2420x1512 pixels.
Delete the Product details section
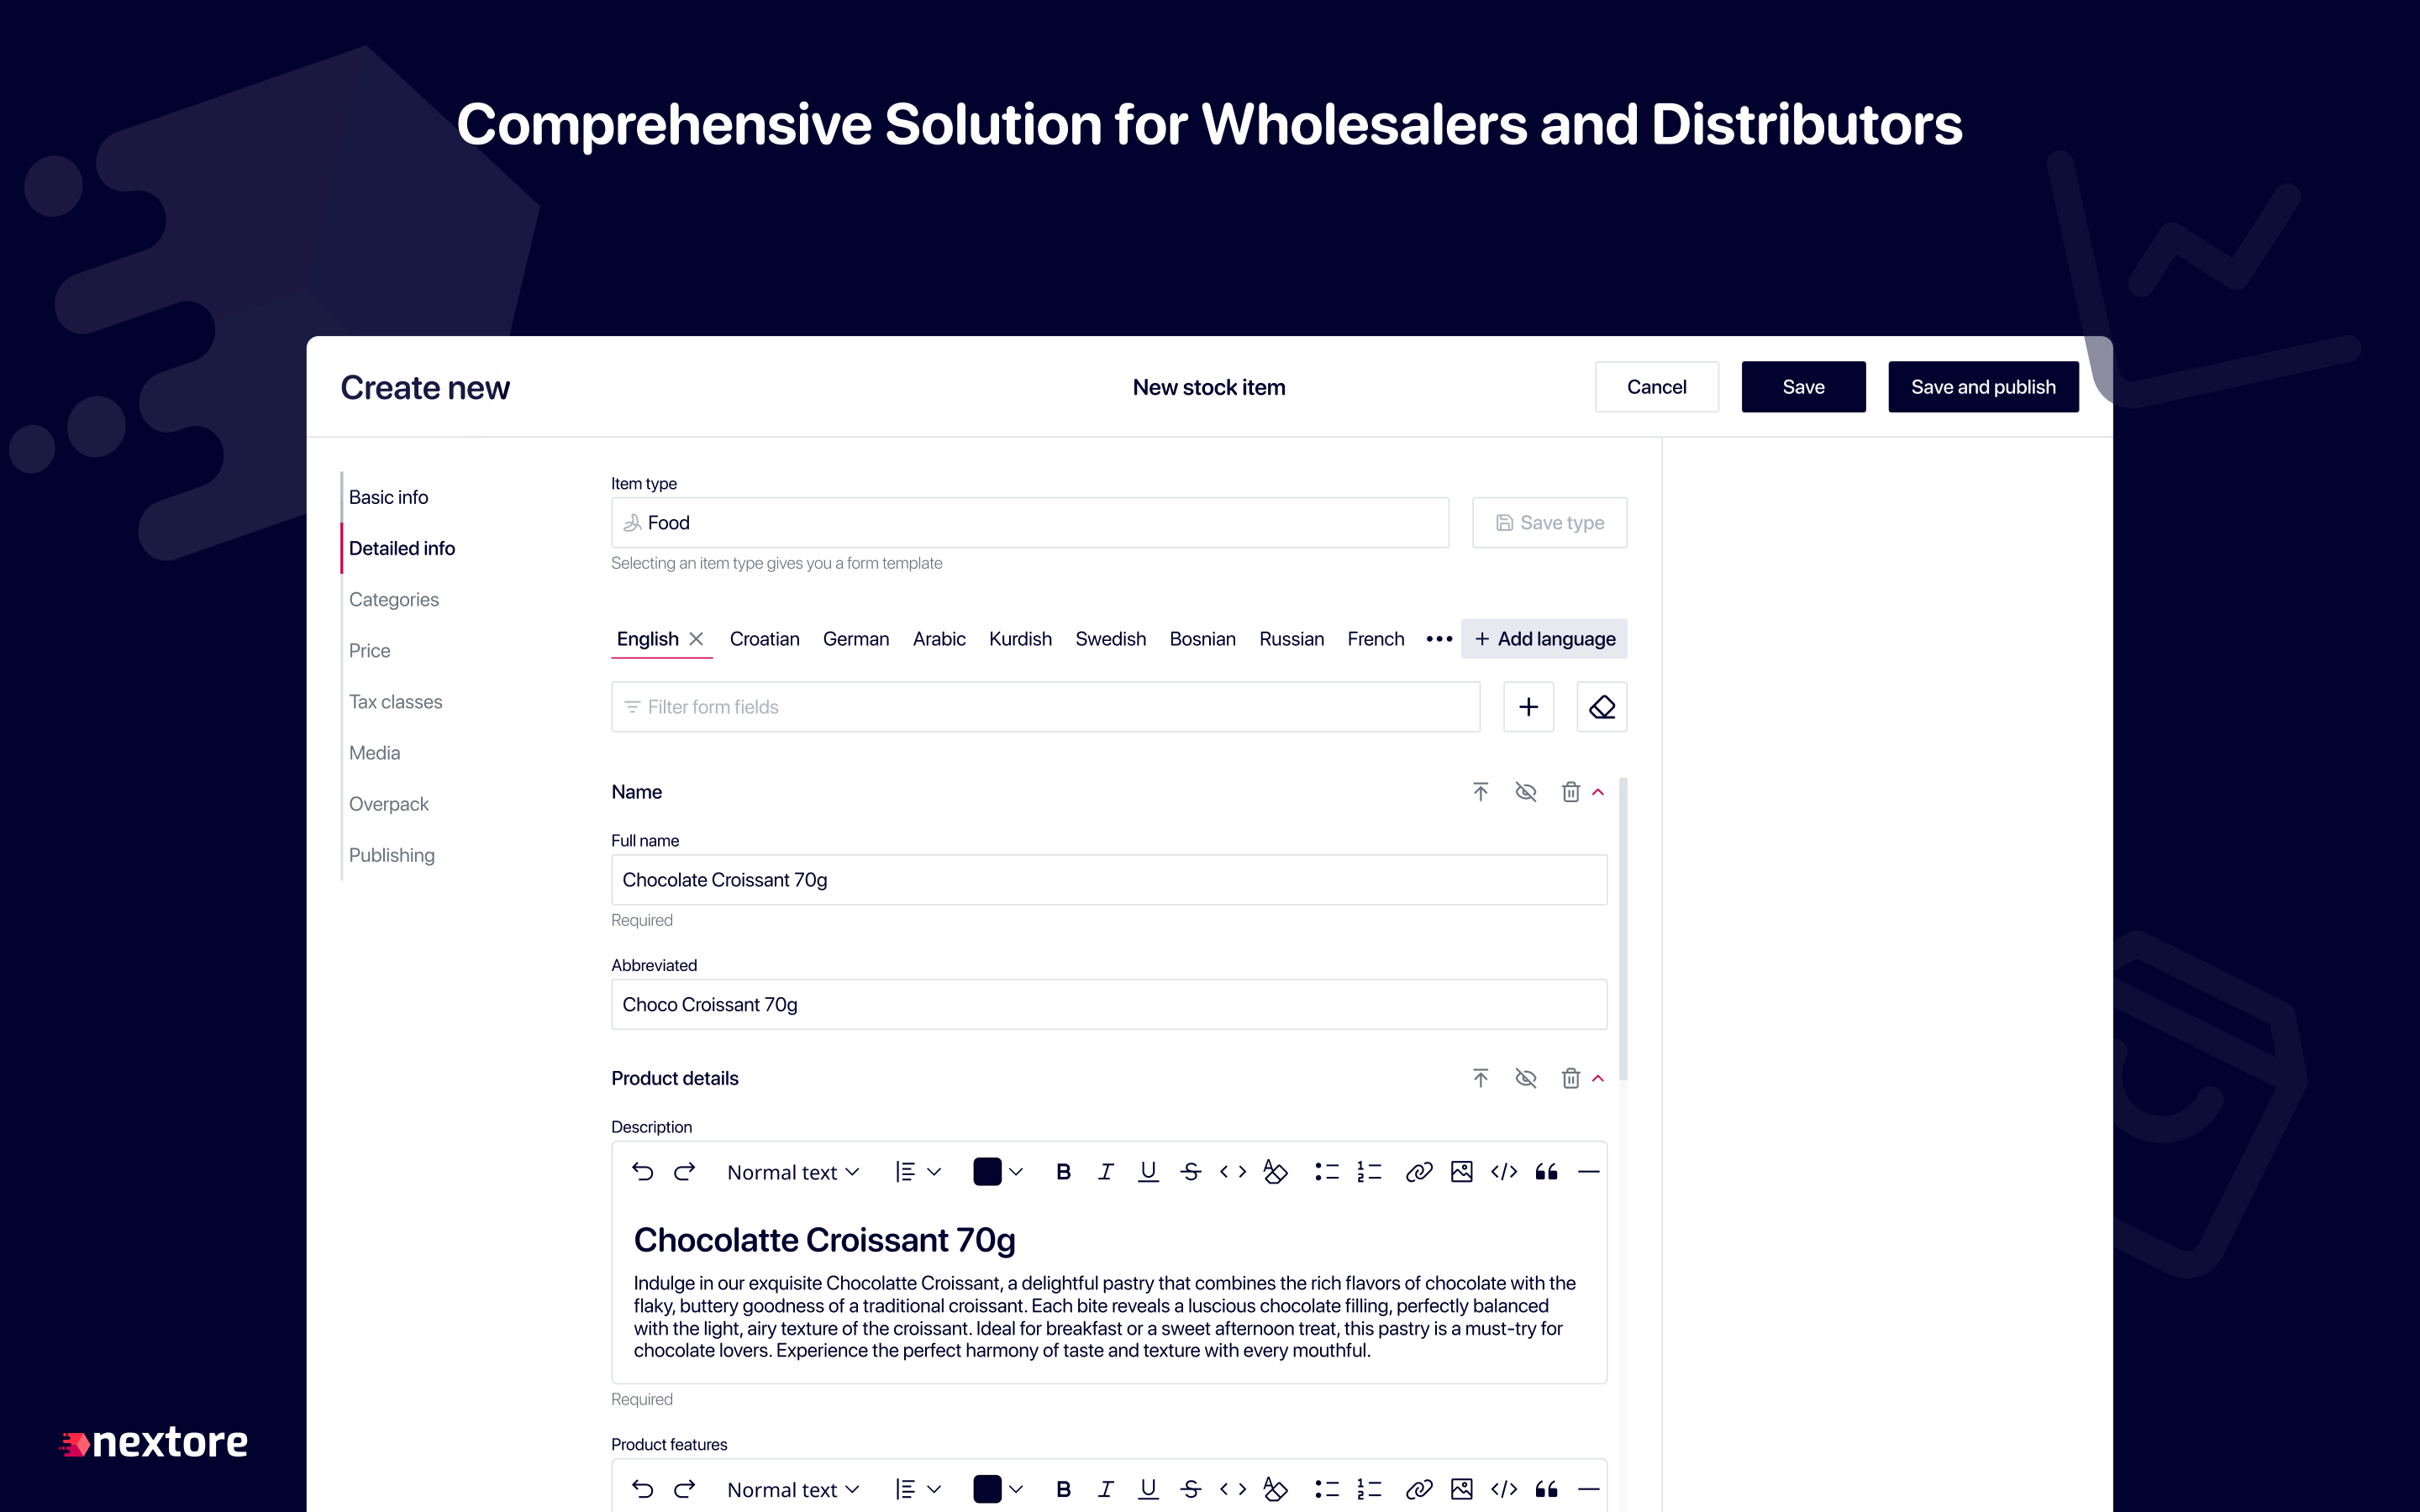[x=1570, y=1078]
